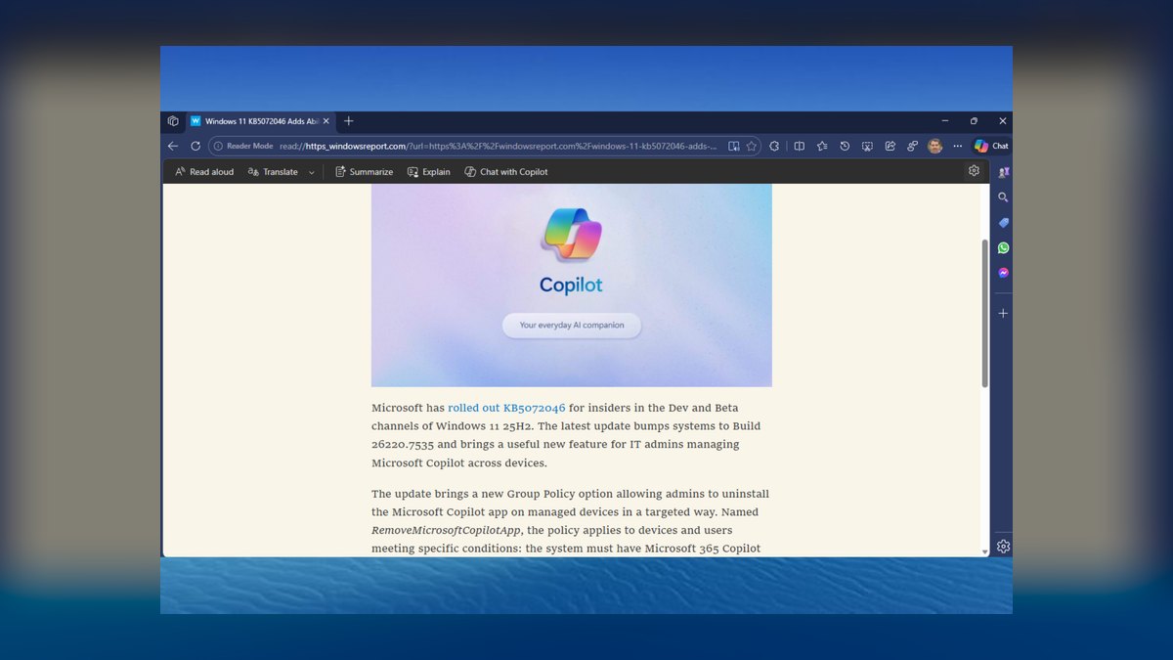Screen dimensions: 1173x660
Task: Open Edge settings and more menu
Action: tap(957, 146)
